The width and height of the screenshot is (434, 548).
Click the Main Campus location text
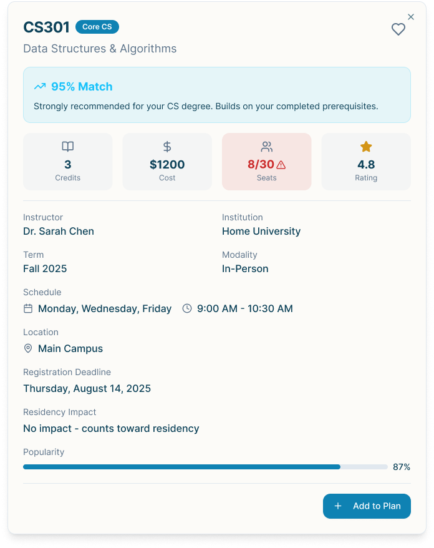[70, 348]
